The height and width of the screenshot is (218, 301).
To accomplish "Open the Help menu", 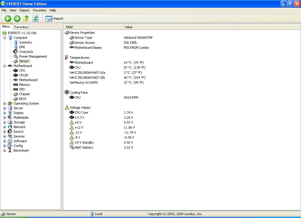I will (x=53, y=10).
